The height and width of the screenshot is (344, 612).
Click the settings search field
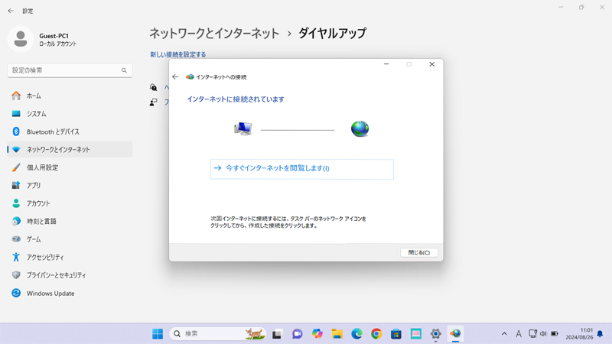point(70,70)
